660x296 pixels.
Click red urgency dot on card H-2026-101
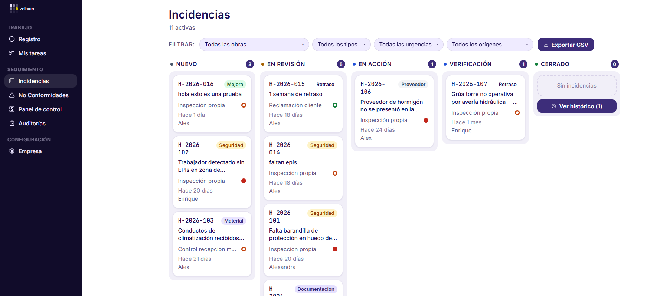[335, 249]
